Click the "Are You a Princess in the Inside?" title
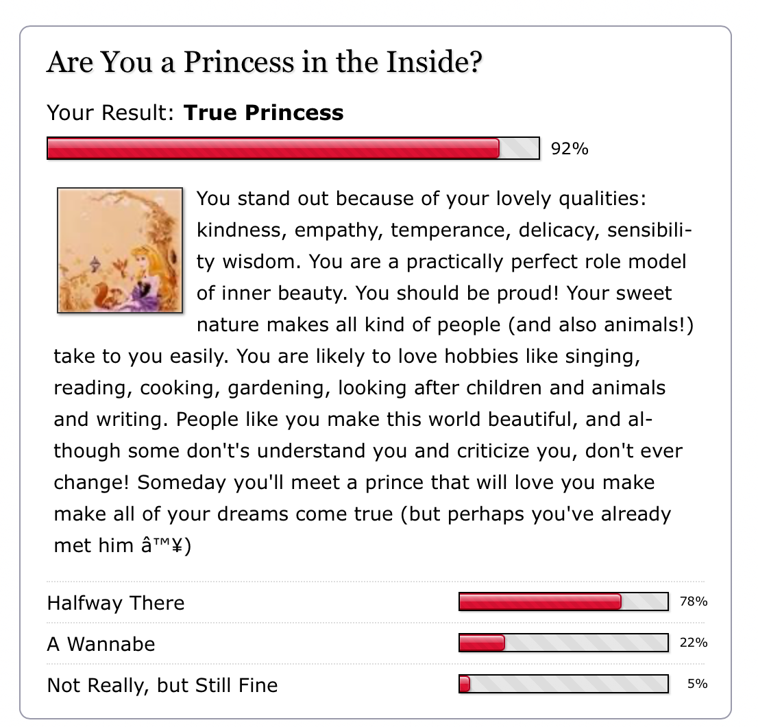 265,63
